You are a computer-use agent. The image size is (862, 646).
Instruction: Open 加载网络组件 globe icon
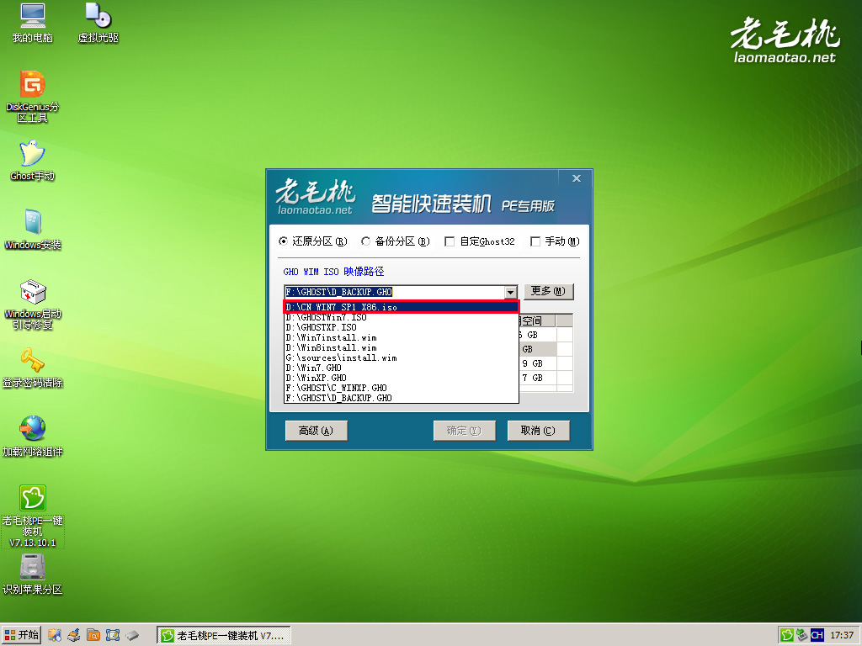pos(33,437)
